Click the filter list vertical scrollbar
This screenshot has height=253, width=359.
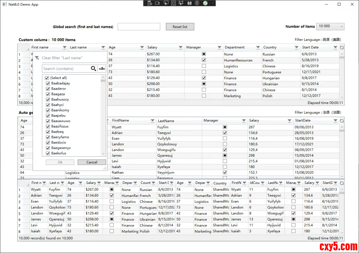(x=103, y=116)
